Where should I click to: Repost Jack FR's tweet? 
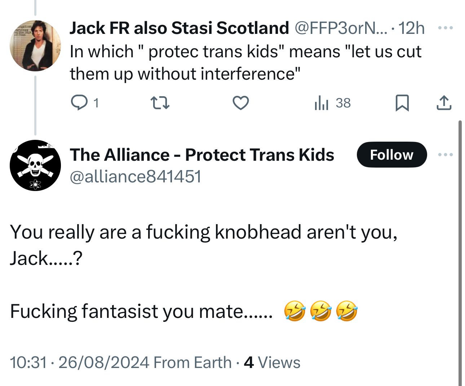tap(160, 103)
